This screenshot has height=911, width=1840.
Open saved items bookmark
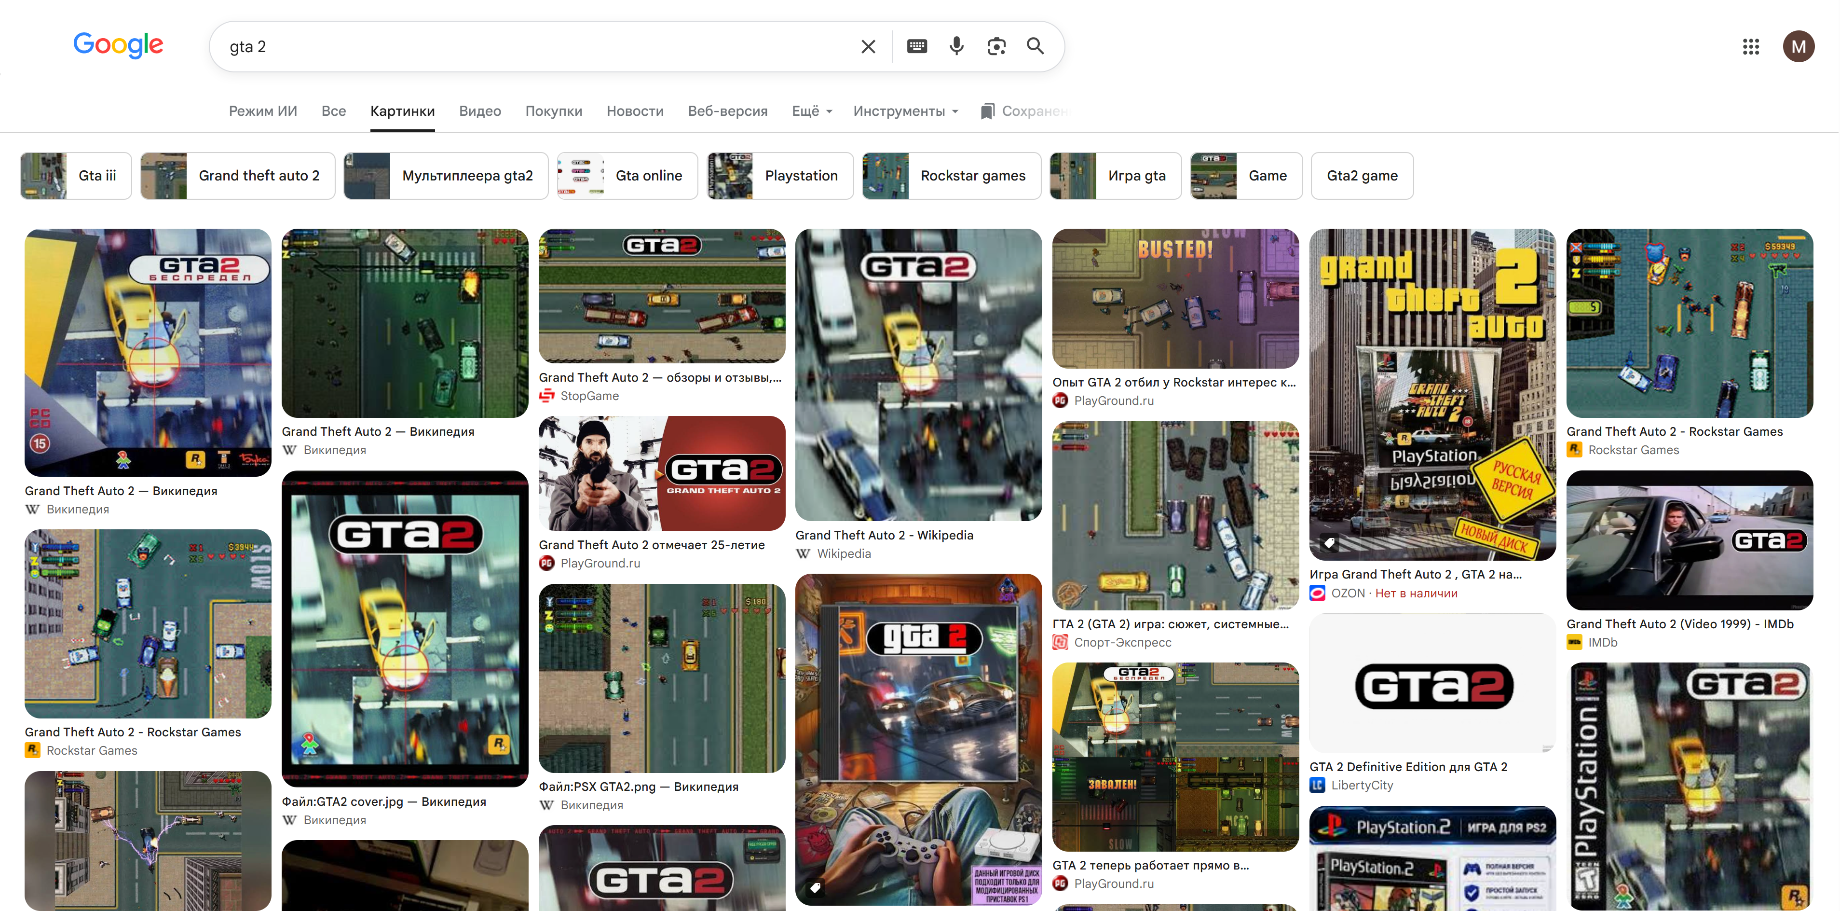pos(1024,111)
